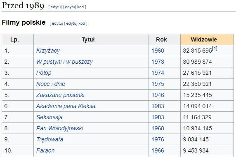This screenshot has height=157, width=236.
Task: Open footnote reference [1] next to 32 315 695
Action: point(215,48)
